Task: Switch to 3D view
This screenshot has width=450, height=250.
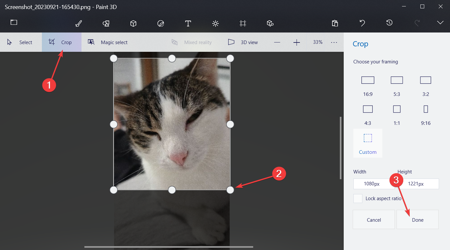Action: click(x=243, y=42)
